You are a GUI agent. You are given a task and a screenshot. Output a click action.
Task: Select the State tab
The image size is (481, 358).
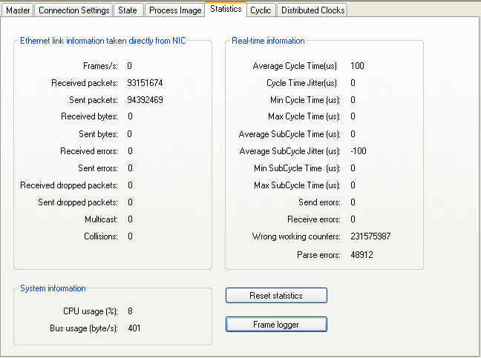pyautogui.click(x=128, y=10)
